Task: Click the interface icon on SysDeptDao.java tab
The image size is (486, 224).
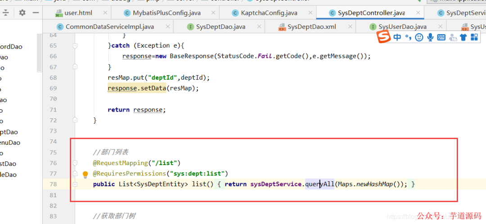Action: pos(191,27)
